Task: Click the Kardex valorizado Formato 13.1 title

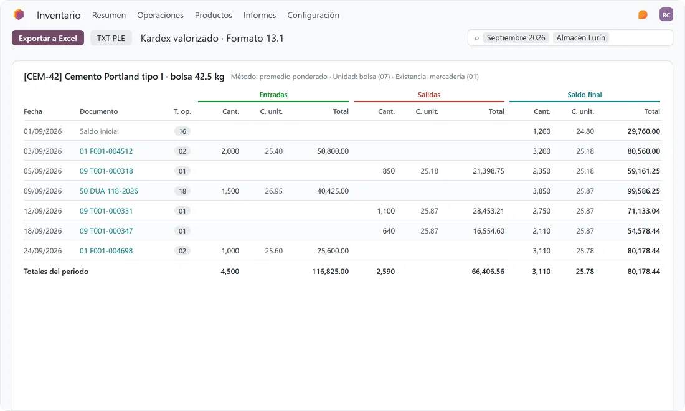Action: click(x=212, y=39)
